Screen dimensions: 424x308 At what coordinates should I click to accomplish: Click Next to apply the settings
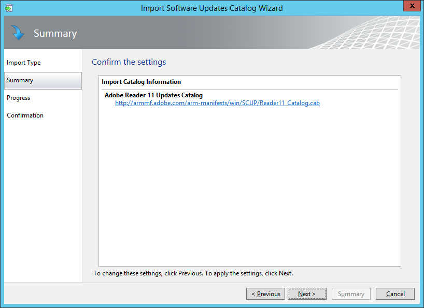pos(307,294)
